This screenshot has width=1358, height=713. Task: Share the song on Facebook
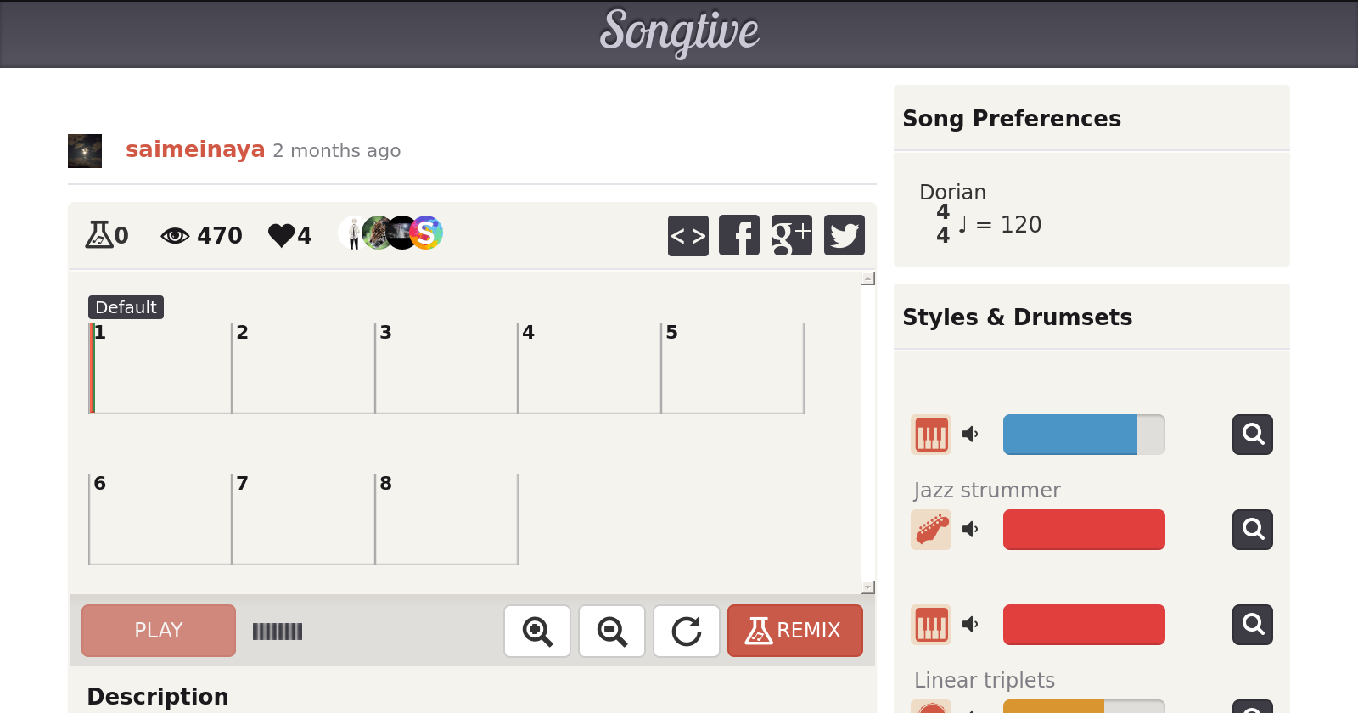[x=739, y=235]
